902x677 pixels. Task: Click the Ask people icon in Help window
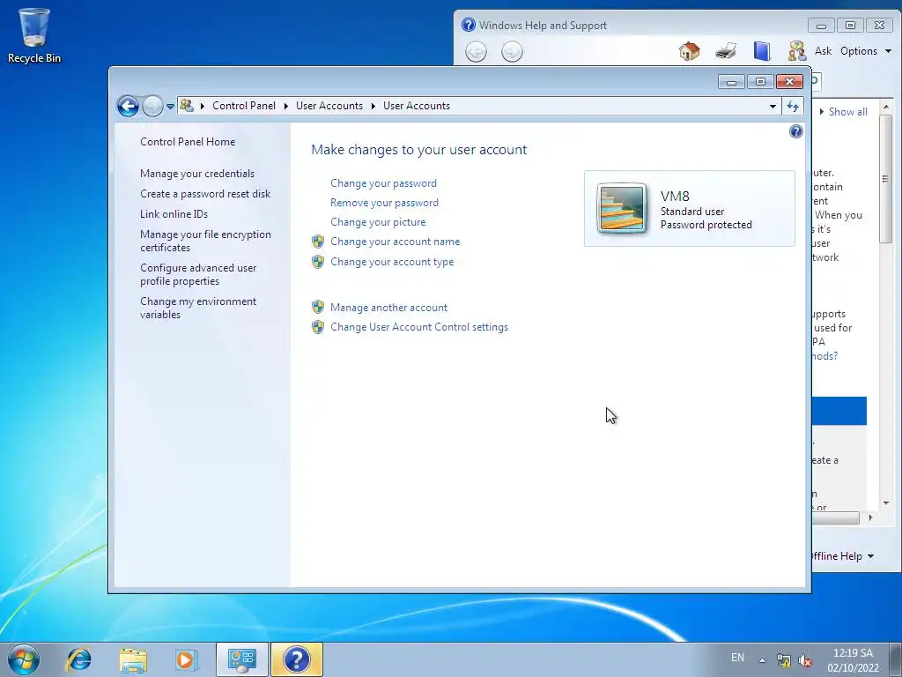796,51
